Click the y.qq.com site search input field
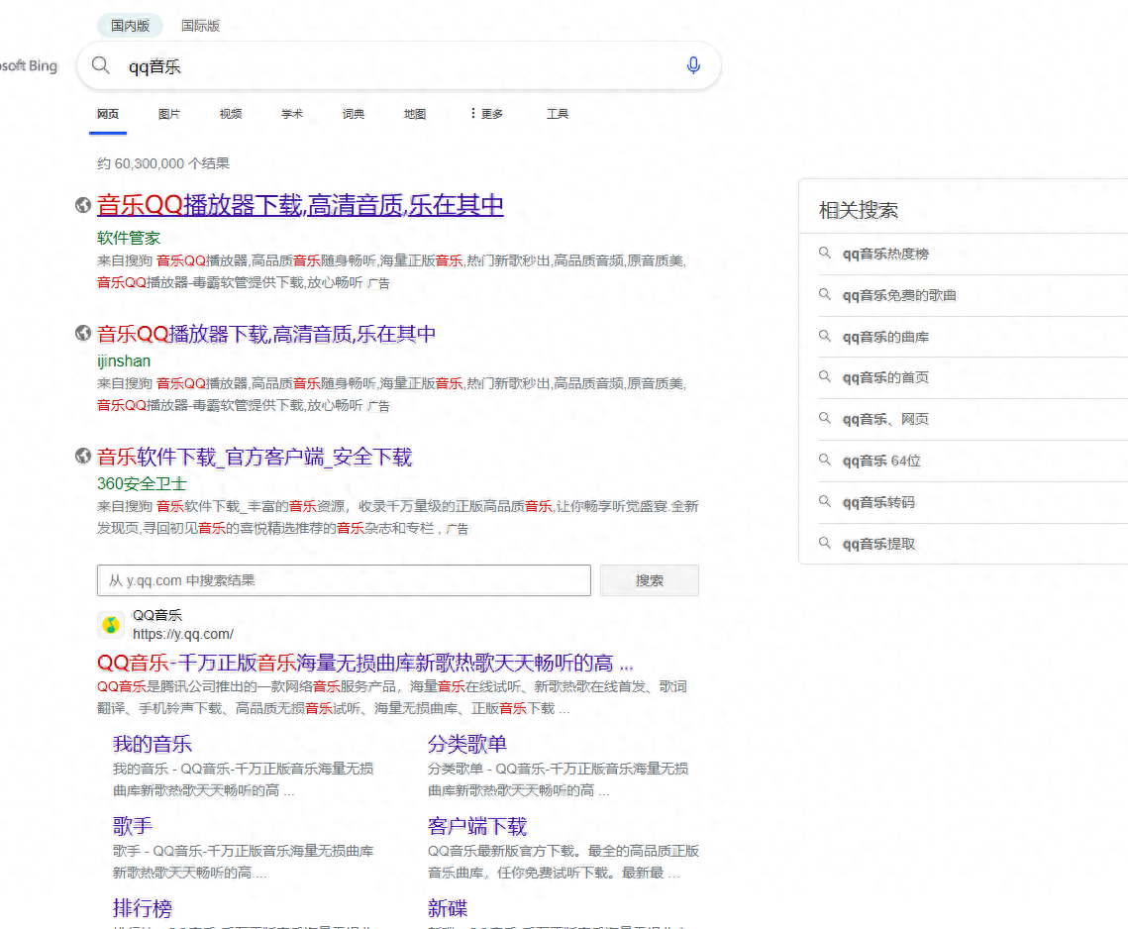 [x=344, y=579]
